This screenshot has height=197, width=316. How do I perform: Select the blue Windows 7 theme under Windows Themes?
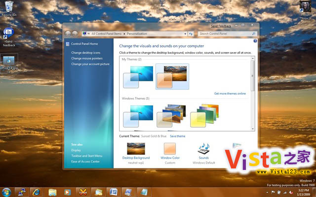click(138, 116)
